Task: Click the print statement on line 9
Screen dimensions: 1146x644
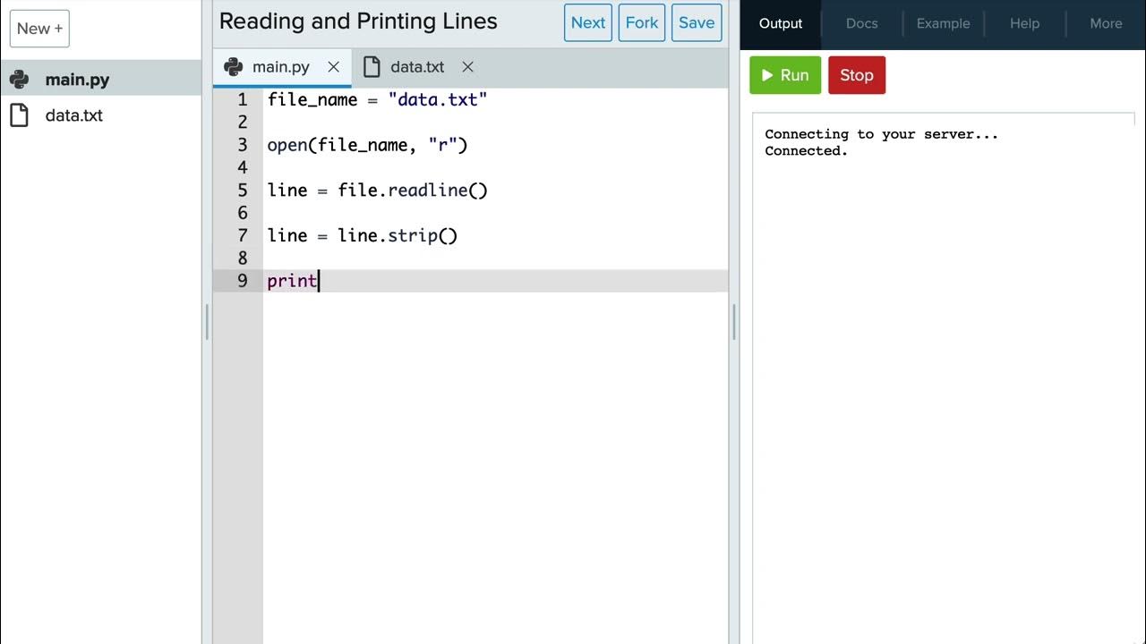Action: pyautogui.click(x=292, y=281)
